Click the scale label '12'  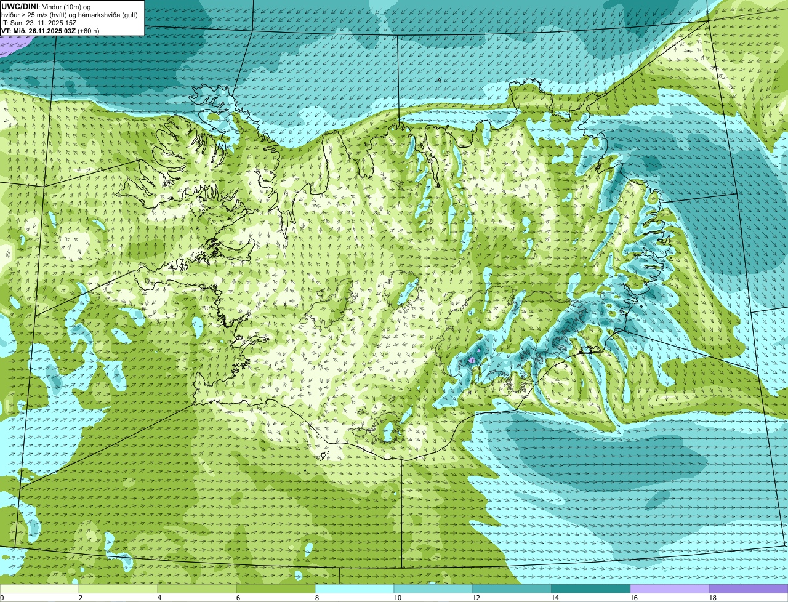pyautogui.click(x=476, y=598)
